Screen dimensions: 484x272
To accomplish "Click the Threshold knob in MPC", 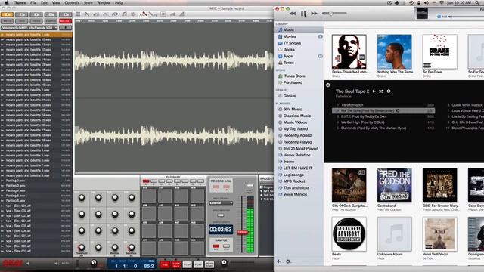I will pyautogui.click(x=82, y=247).
